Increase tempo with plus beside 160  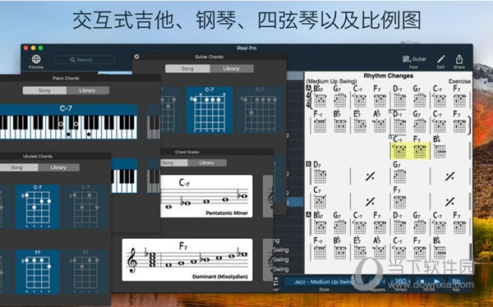click(x=409, y=282)
